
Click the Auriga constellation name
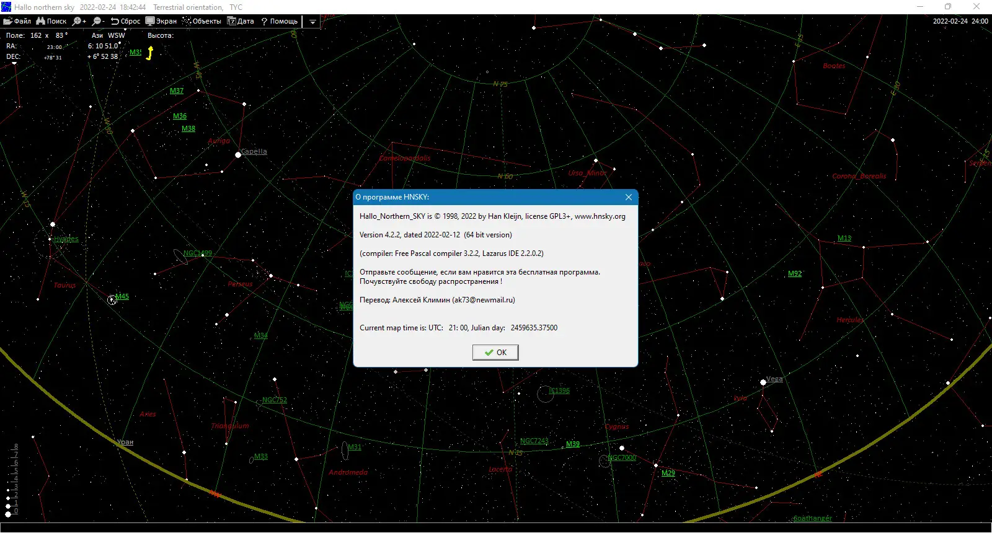point(219,141)
